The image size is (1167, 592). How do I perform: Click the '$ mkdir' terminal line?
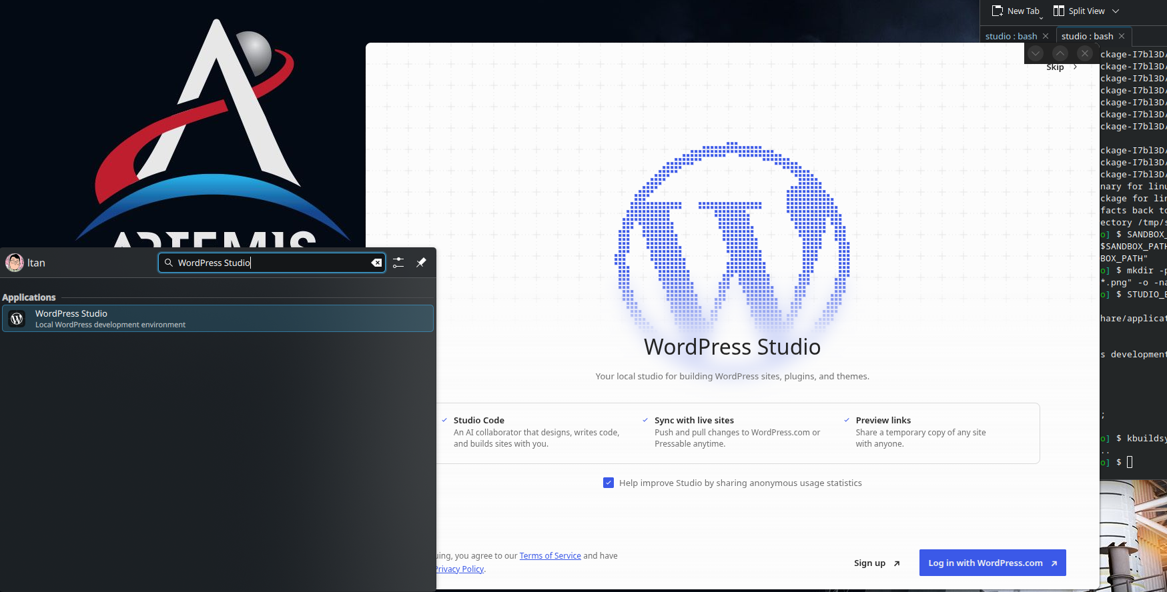(x=1134, y=271)
